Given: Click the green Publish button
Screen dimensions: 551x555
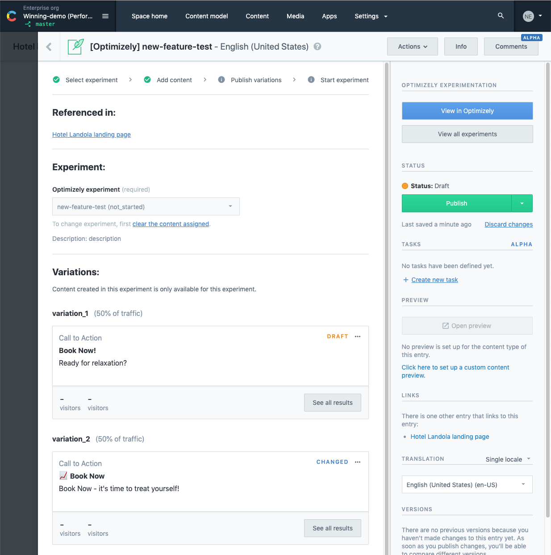Looking at the screenshot, I should pos(456,203).
